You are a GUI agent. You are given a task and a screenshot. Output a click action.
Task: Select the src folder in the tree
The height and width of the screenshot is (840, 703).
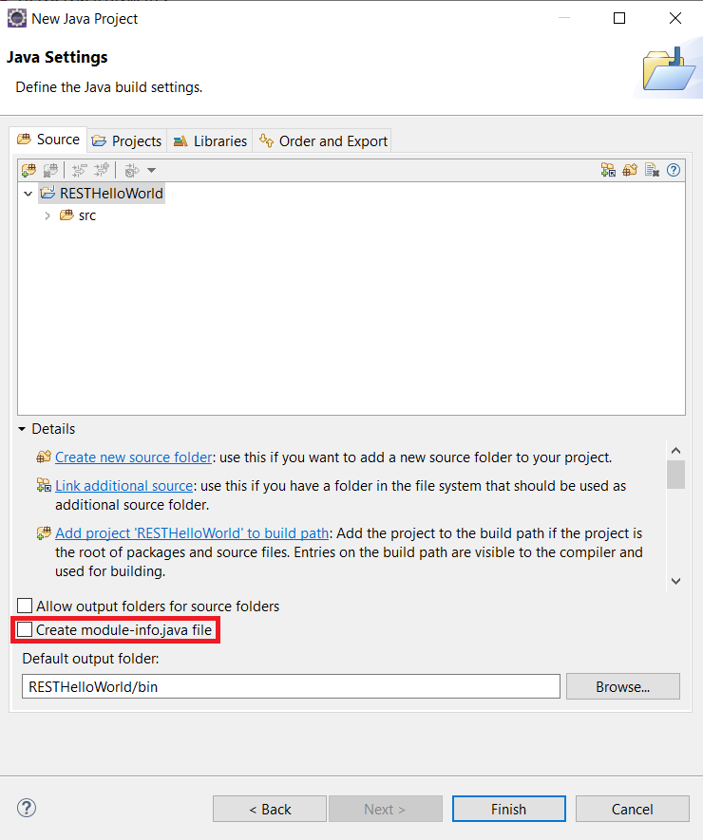click(x=86, y=215)
